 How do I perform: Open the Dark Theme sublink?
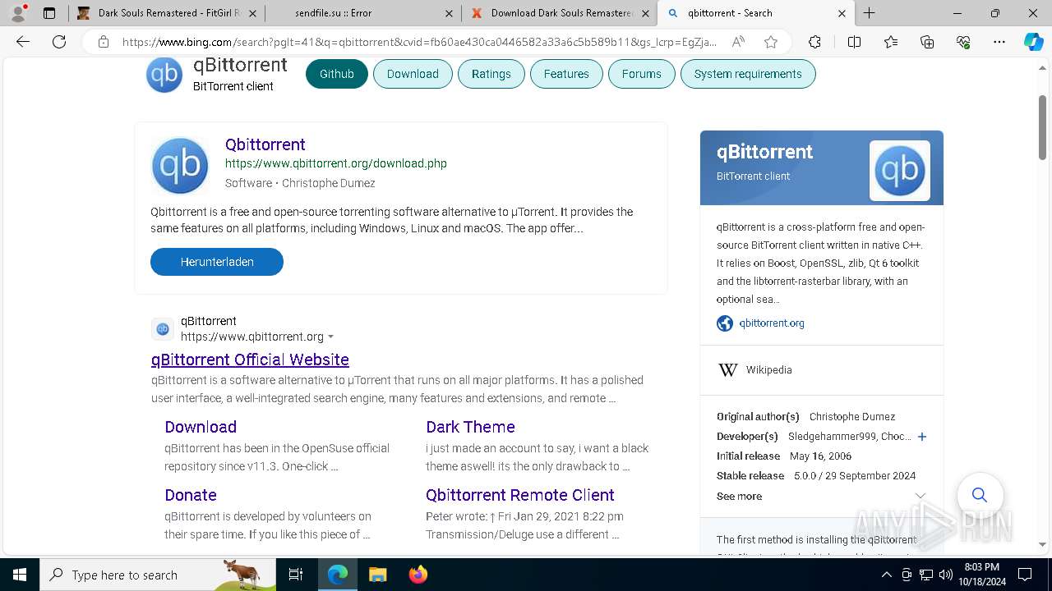pyautogui.click(x=470, y=427)
